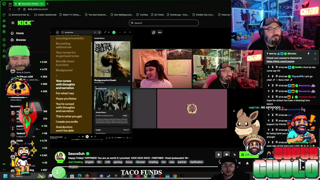Open the Kick hamburger menu

tap(13, 23)
